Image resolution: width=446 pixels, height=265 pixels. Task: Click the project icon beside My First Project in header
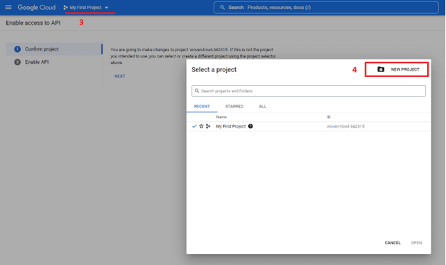pyautogui.click(x=65, y=8)
